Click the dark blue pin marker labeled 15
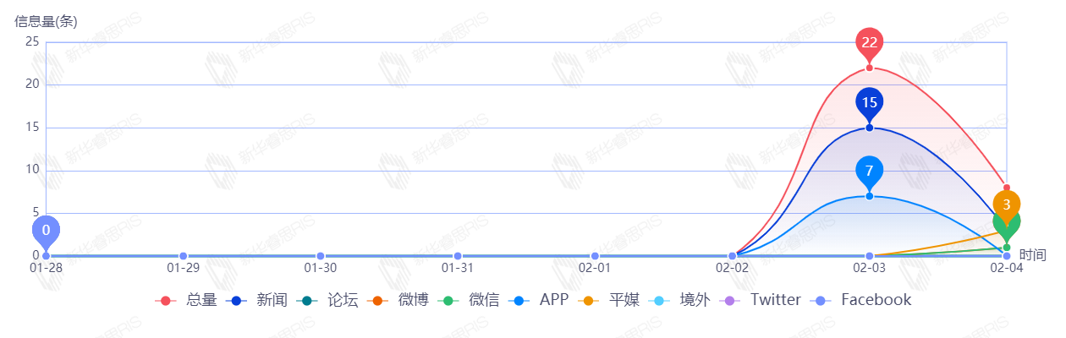Image resolution: width=1066 pixels, height=338 pixels. [869, 102]
